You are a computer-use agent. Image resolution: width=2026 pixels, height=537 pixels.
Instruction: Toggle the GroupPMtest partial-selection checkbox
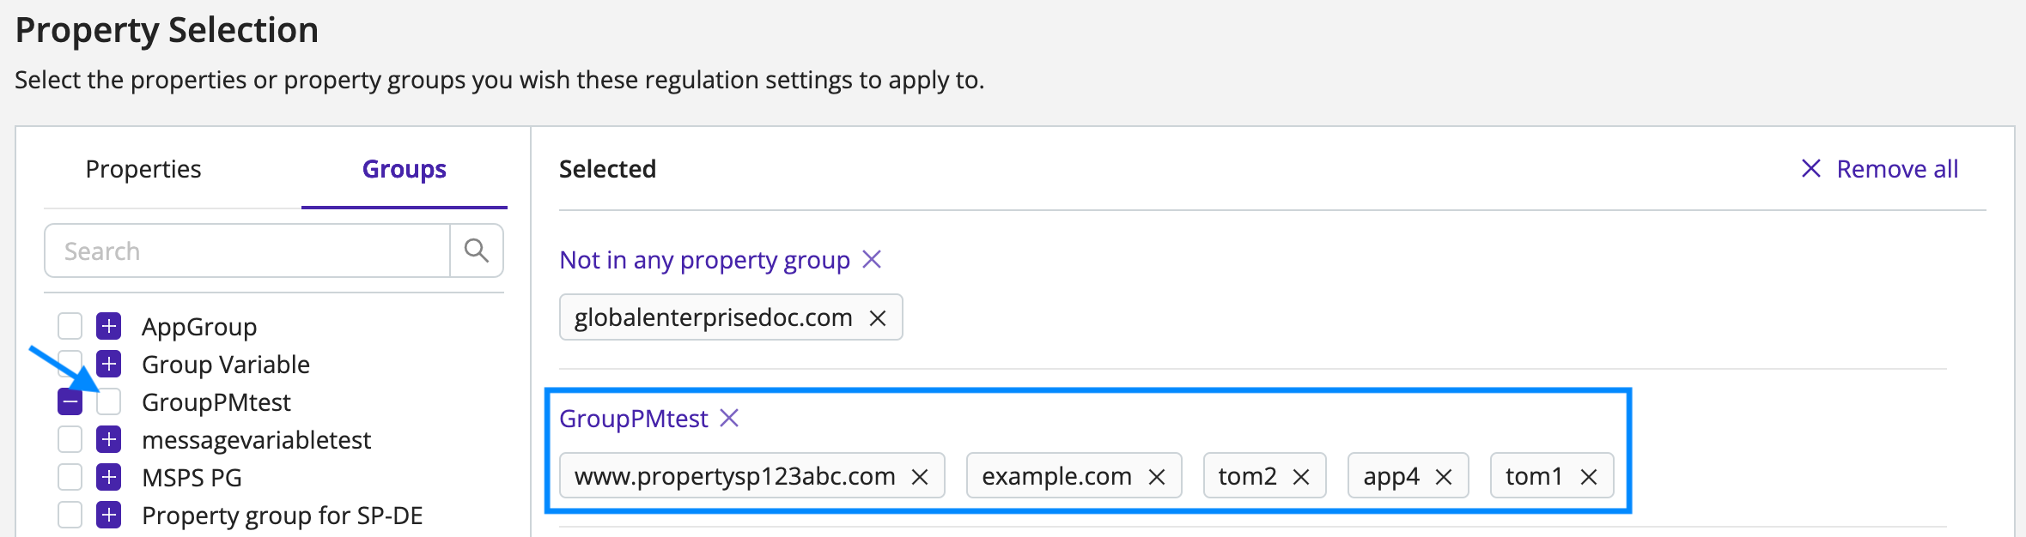point(70,401)
